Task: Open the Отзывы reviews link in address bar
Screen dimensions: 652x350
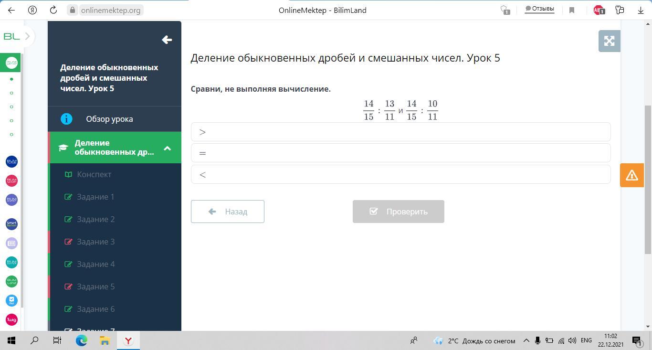Action: pyautogui.click(x=539, y=9)
